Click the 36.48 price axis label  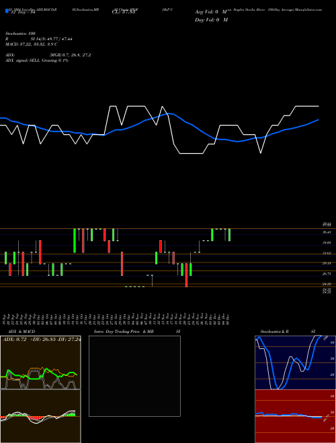pyautogui.click(x=327, y=232)
